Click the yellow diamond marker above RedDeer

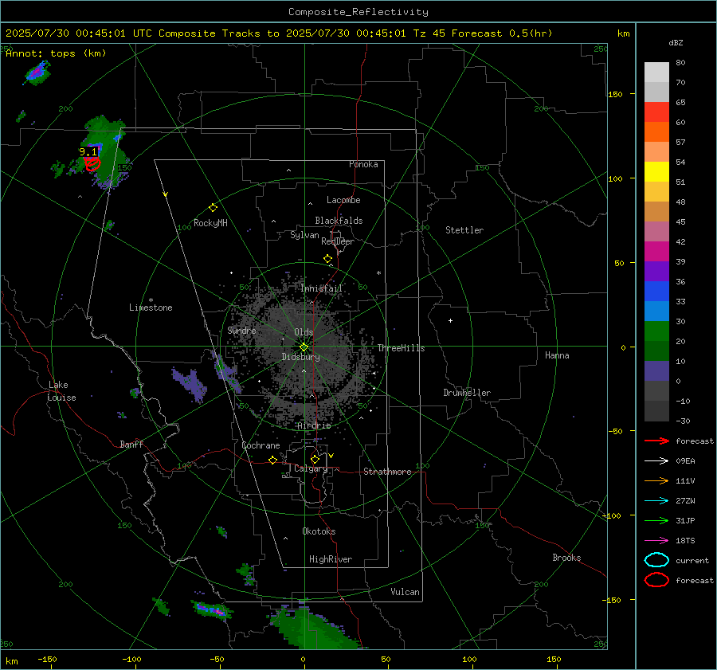(327, 259)
